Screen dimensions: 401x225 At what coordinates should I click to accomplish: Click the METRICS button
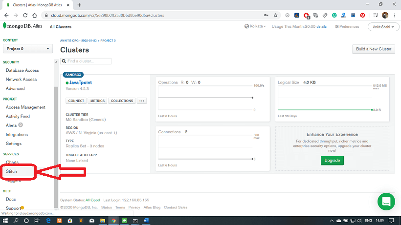[97, 101]
